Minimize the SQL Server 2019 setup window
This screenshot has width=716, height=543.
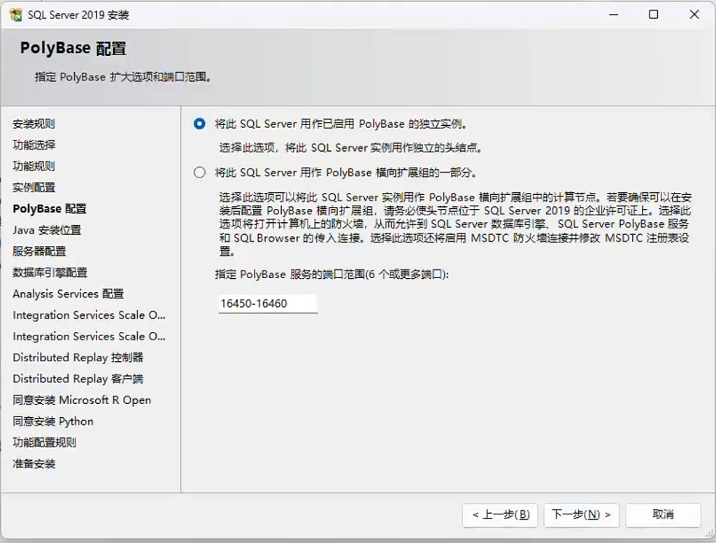click(614, 15)
